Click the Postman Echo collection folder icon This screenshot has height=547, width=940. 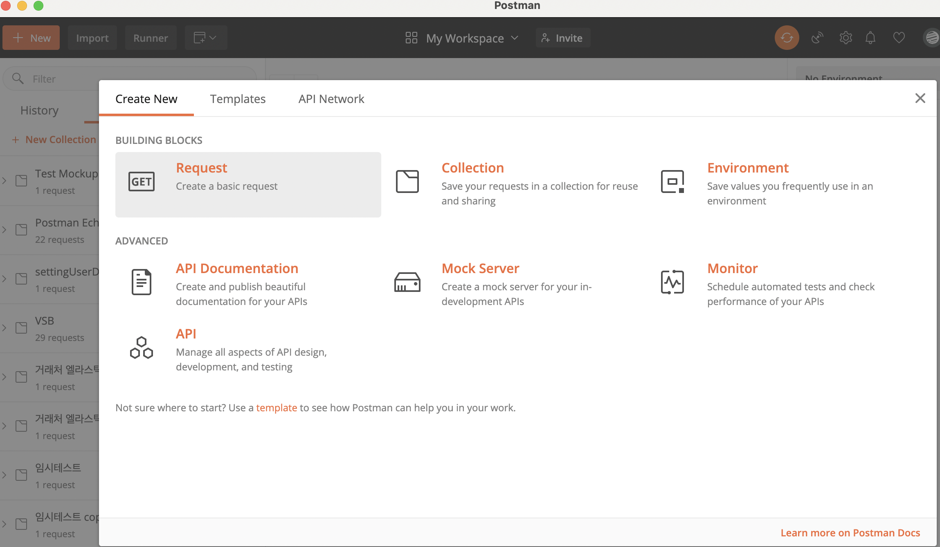click(x=21, y=230)
